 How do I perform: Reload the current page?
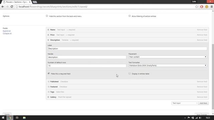click(x=12, y=7)
